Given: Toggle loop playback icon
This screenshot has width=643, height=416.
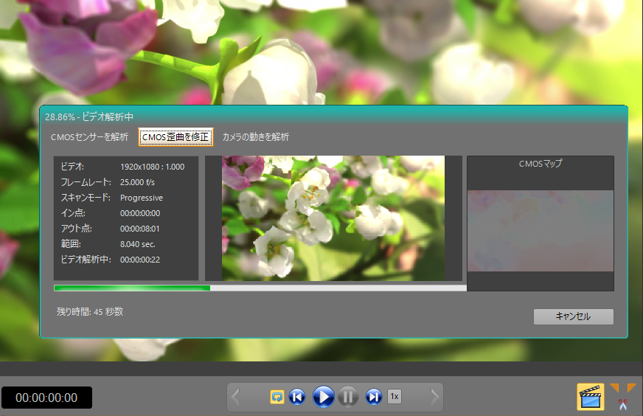Looking at the screenshot, I should (277, 397).
